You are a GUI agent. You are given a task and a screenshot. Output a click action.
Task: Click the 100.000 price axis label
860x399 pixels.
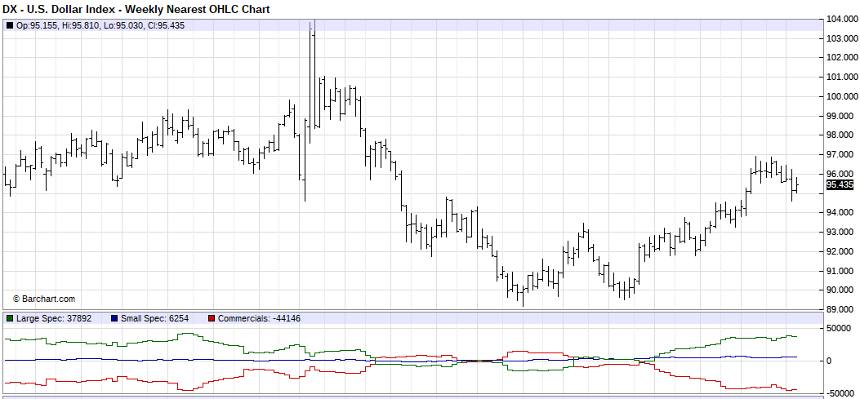click(843, 96)
